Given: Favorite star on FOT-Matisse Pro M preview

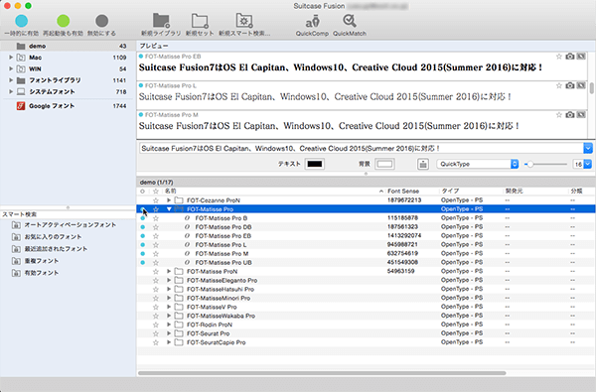Looking at the screenshot, I should coord(558,115).
